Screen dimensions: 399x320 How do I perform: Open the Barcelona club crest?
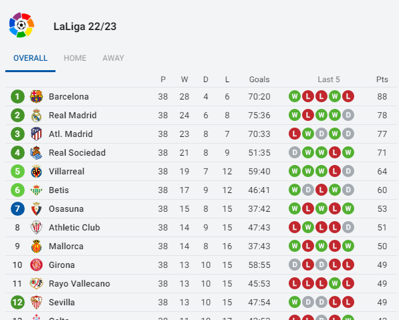[36, 96]
